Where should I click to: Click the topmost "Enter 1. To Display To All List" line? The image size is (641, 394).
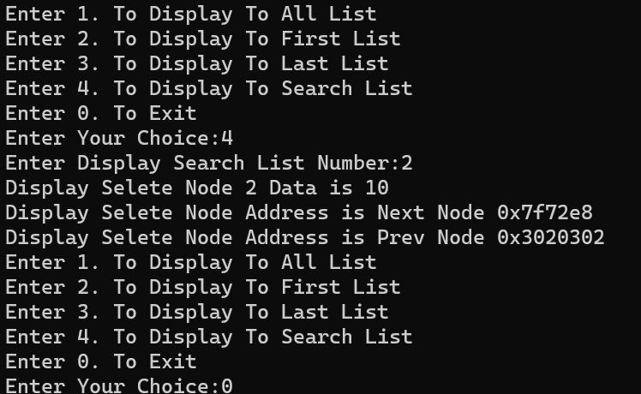(190, 14)
